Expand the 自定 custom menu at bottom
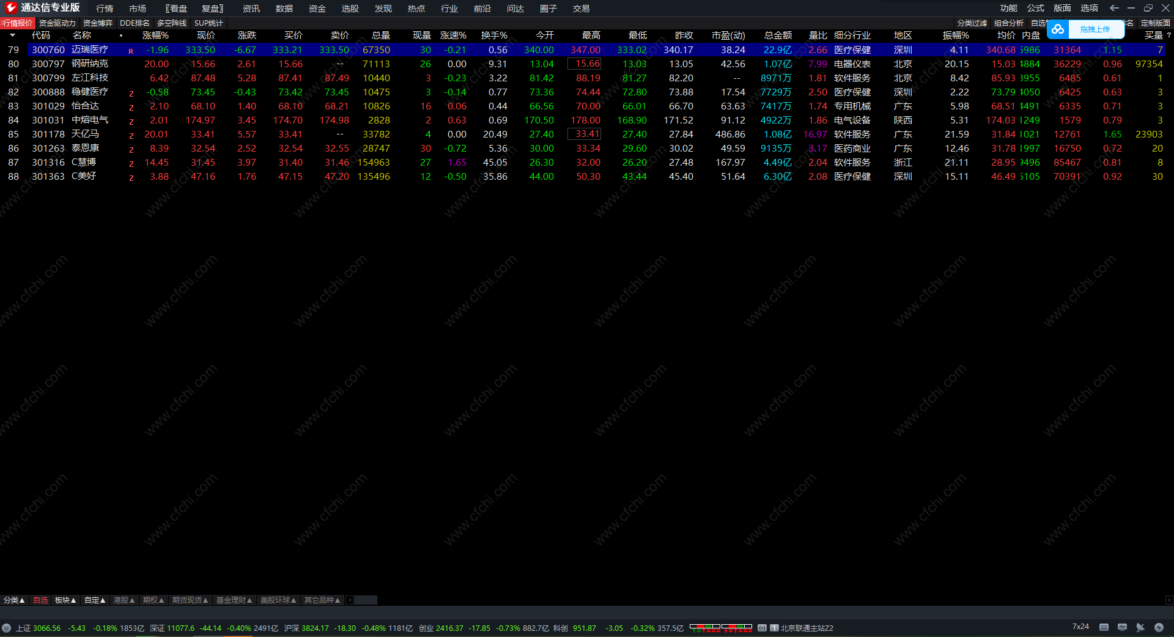The image size is (1174, 637). click(95, 600)
